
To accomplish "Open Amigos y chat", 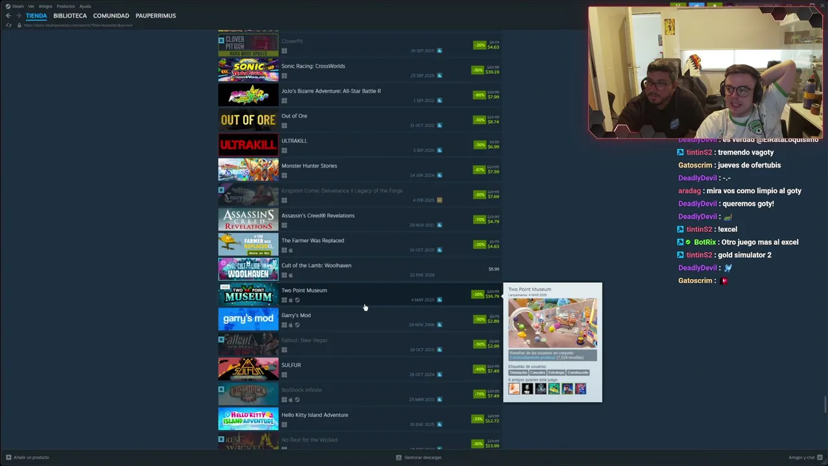I will tap(805, 458).
